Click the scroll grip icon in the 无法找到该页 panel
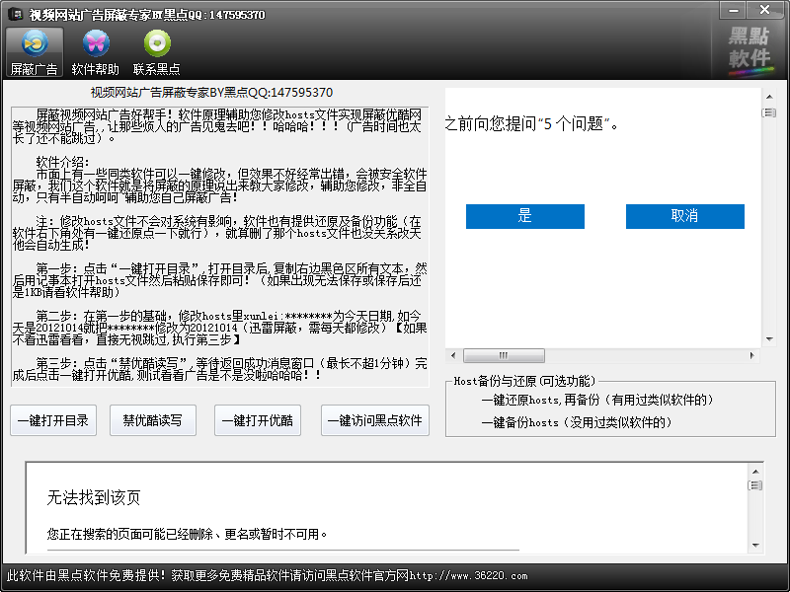Viewport: 790px width, 592px height. (755, 485)
